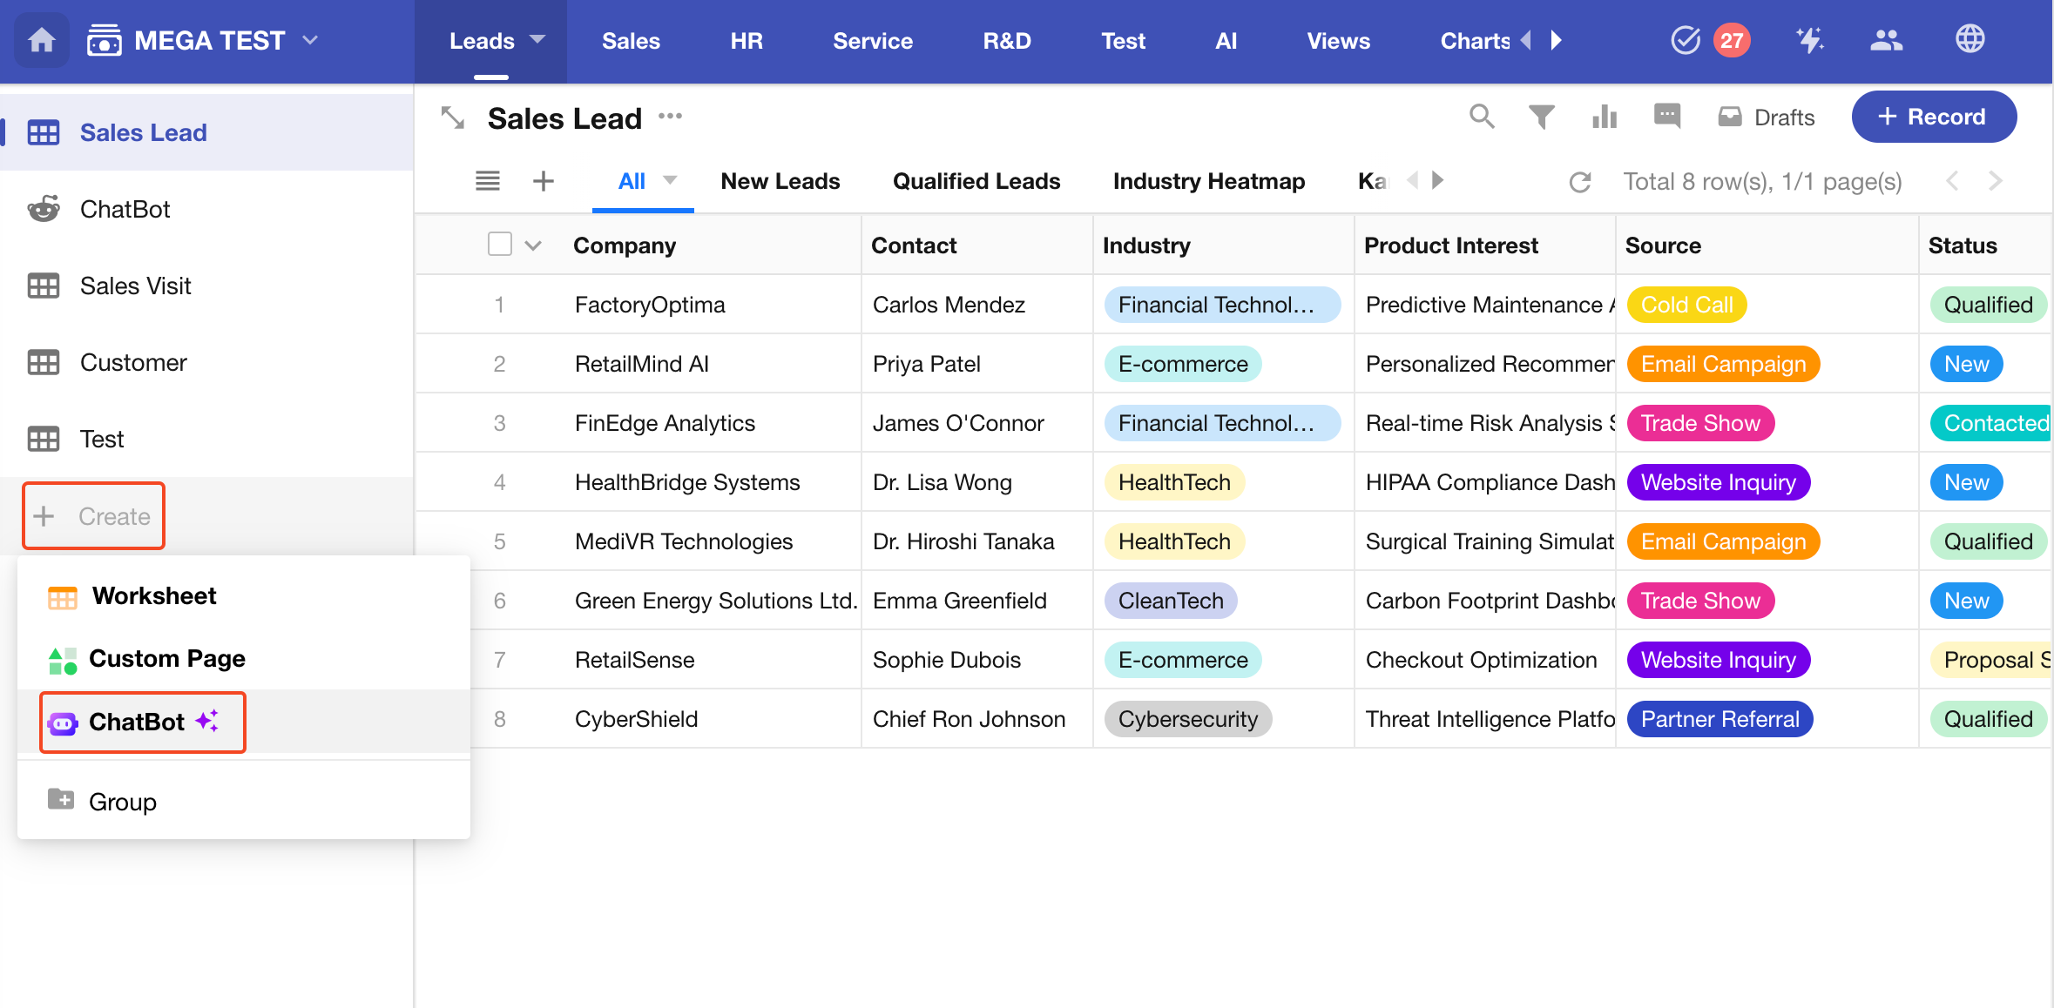
Task: Click the home icon in top bar
Action: [x=41, y=41]
